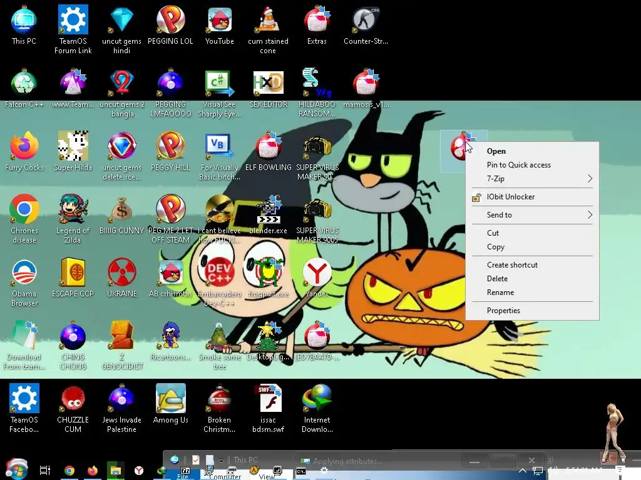Open File Explorer from the taskbar
The image size is (641, 480).
pos(116,471)
